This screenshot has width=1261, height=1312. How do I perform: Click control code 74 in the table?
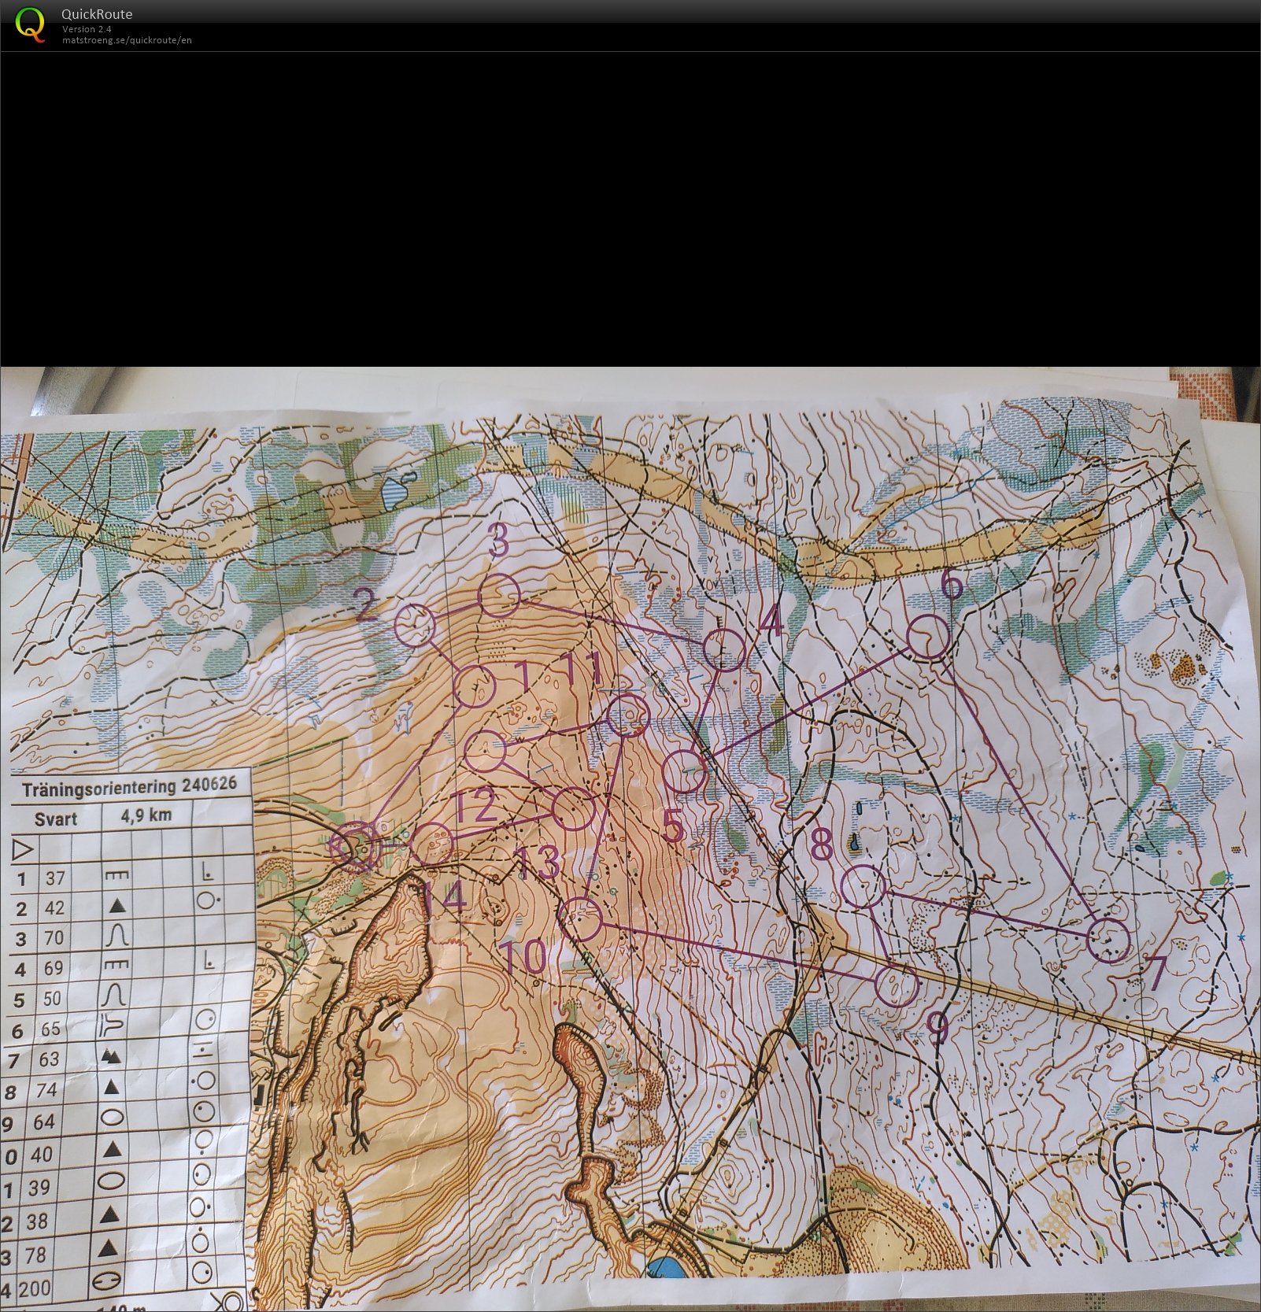coord(47,1090)
